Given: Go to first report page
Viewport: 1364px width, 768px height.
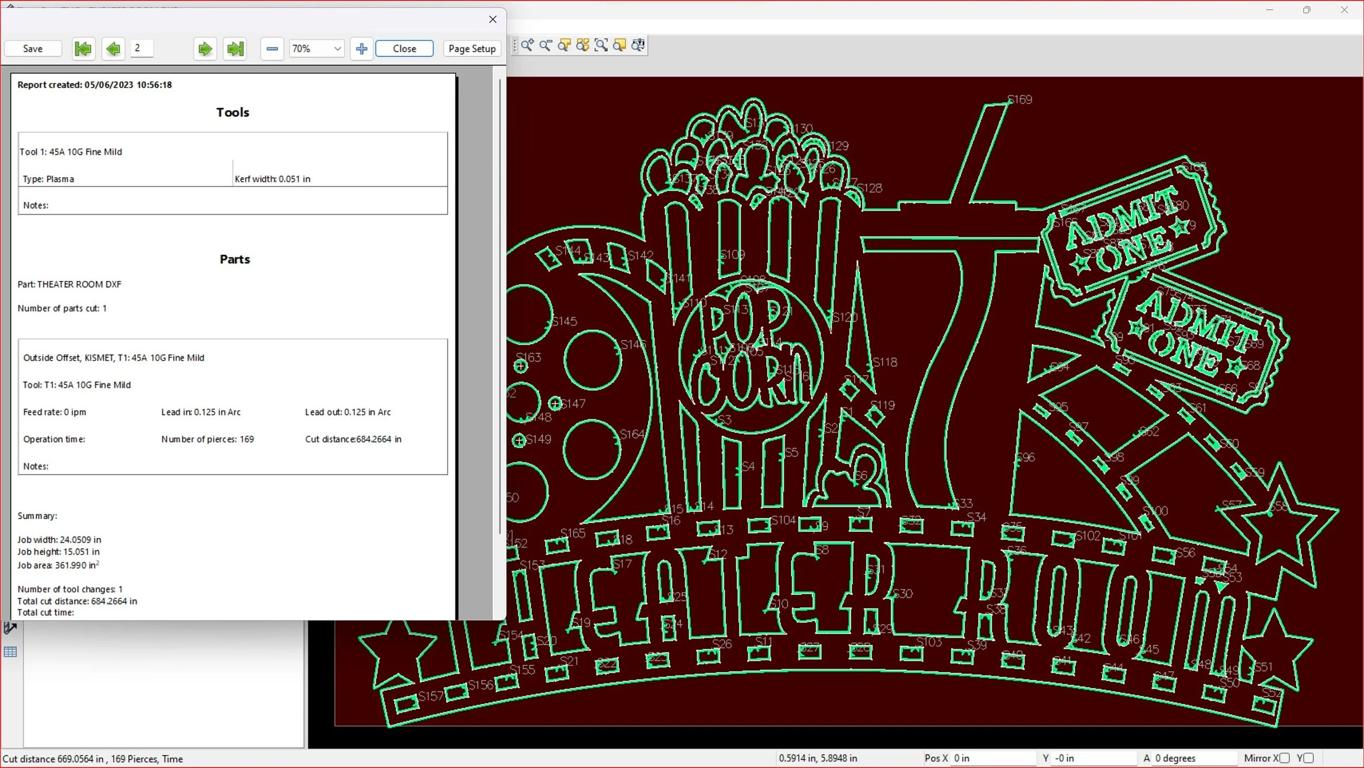Looking at the screenshot, I should (83, 49).
